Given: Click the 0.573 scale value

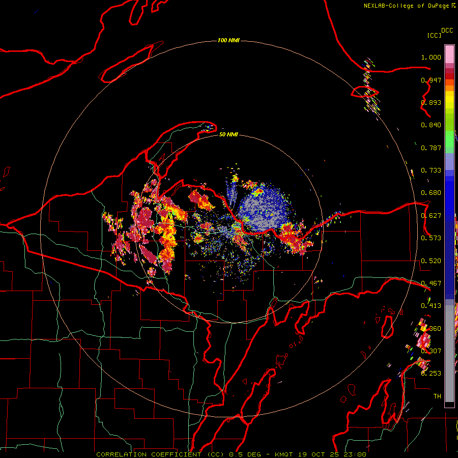Looking at the screenshot, I should [x=431, y=238].
